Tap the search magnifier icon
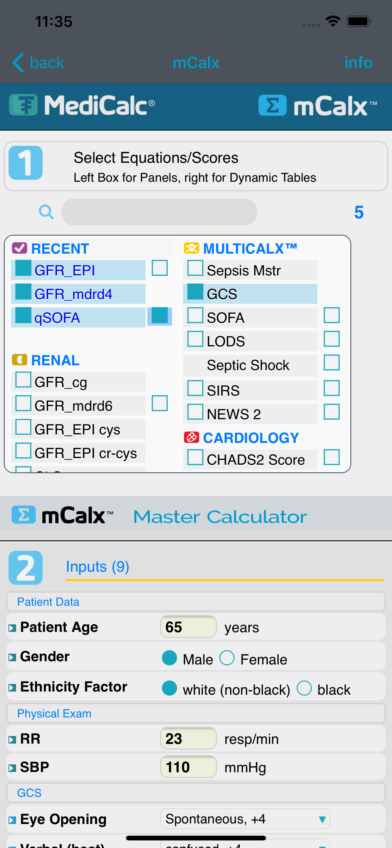Image resolution: width=392 pixels, height=848 pixels. [46, 212]
